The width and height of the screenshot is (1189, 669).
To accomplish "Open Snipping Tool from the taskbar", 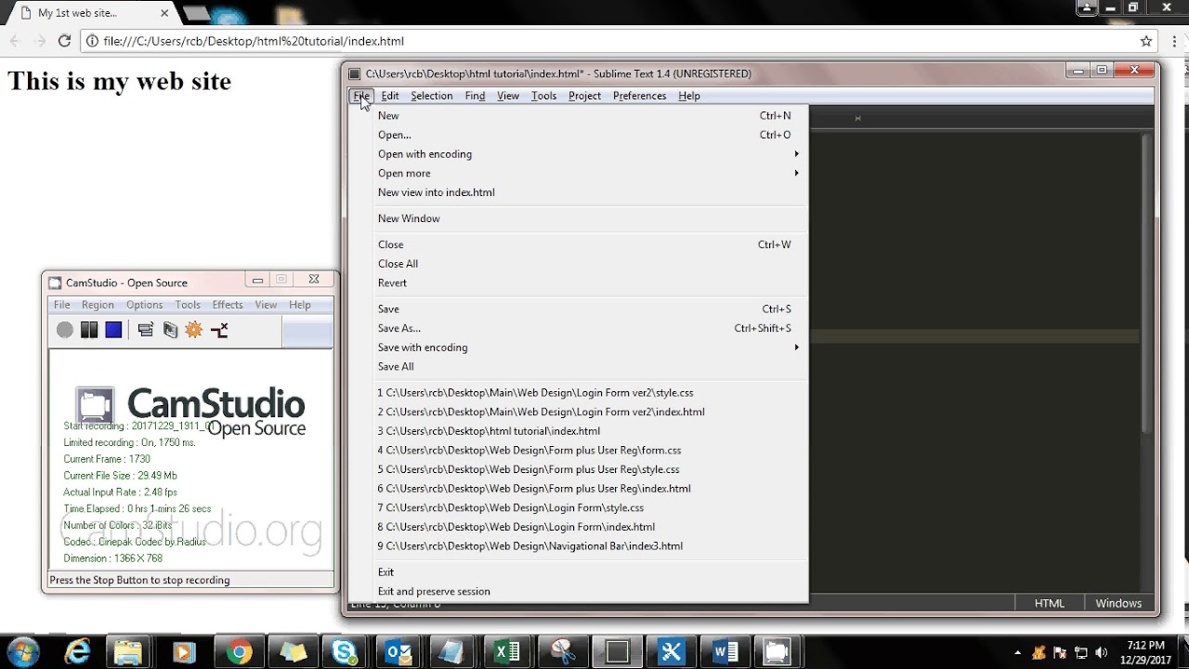I will point(562,652).
